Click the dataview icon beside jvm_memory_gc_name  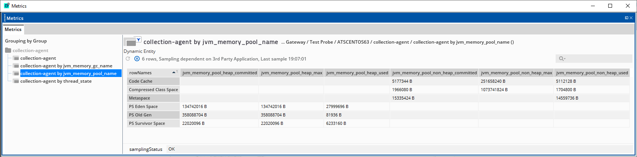[16, 66]
